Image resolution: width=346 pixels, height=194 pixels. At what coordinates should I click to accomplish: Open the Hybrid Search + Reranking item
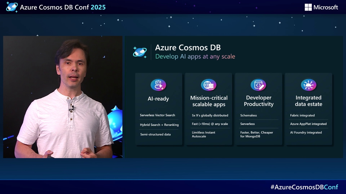159,125
